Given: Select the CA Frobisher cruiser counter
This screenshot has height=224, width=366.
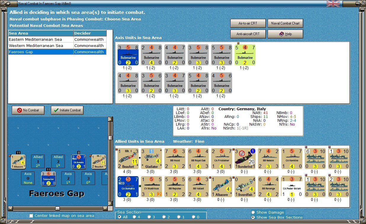Looking at the screenshot, I should (x=221, y=158).
